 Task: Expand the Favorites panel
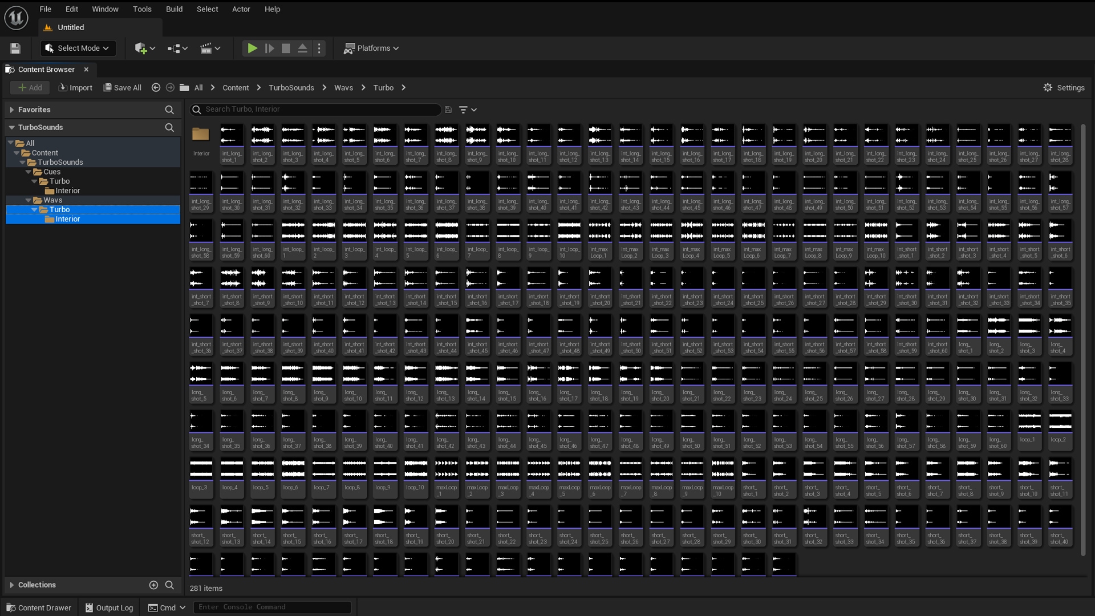11,109
